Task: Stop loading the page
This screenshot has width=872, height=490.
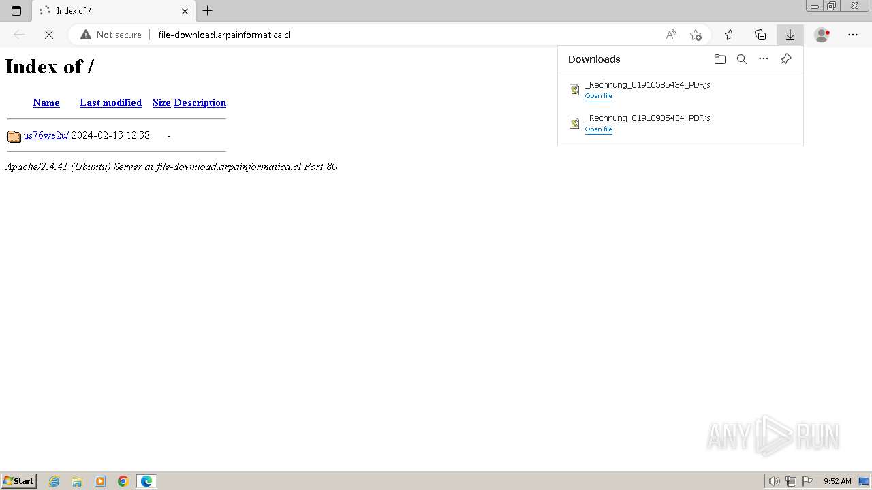Action: coord(49,35)
